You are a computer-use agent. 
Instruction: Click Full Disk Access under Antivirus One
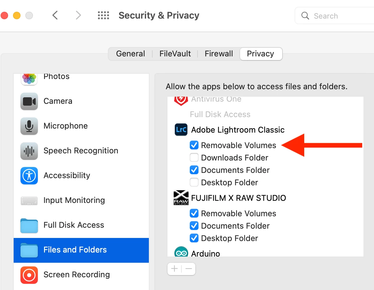pos(220,114)
